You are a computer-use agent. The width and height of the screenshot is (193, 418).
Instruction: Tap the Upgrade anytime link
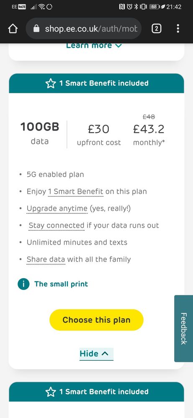tap(57, 209)
